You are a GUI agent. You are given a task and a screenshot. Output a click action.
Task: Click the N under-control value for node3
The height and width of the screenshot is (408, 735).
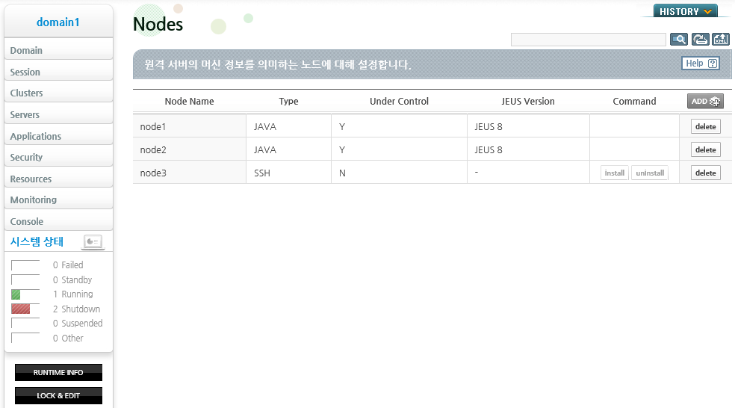coord(342,173)
